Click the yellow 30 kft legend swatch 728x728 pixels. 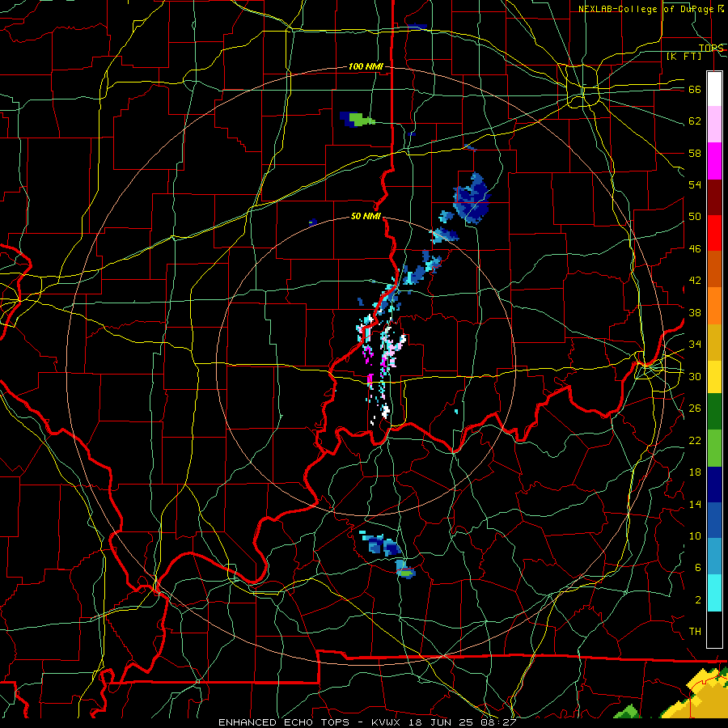(714, 377)
